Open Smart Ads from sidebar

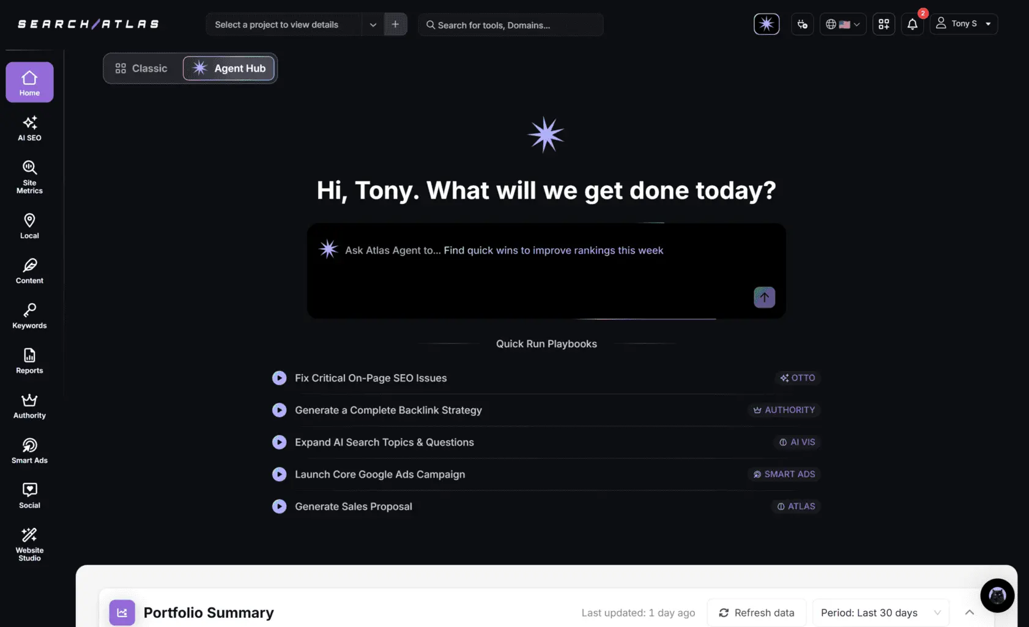[29, 451]
